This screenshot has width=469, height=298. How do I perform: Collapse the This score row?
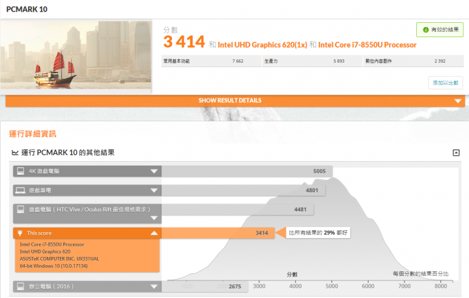click(154, 233)
